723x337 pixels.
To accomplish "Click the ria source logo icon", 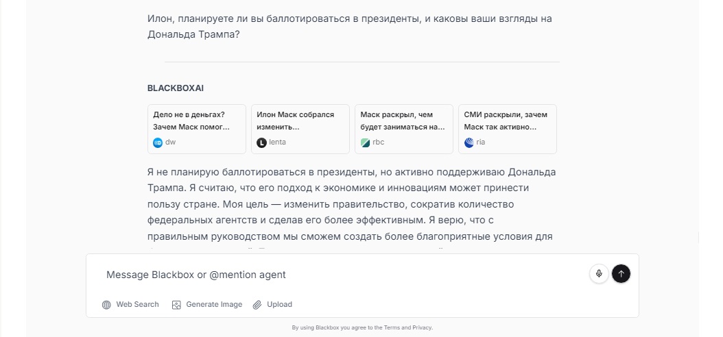I will click(x=469, y=142).
